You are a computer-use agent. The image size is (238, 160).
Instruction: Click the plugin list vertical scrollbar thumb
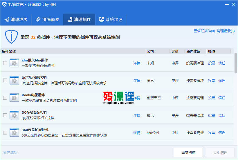(236, 63)
